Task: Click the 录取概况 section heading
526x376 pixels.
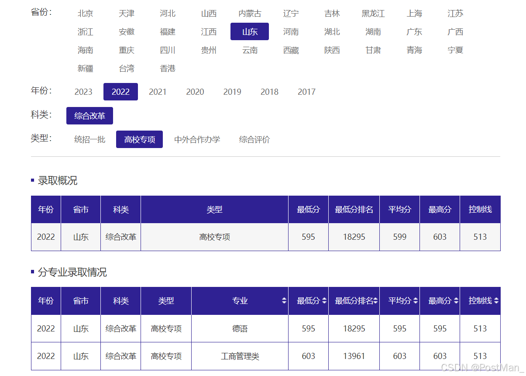Action: [58, 181]
